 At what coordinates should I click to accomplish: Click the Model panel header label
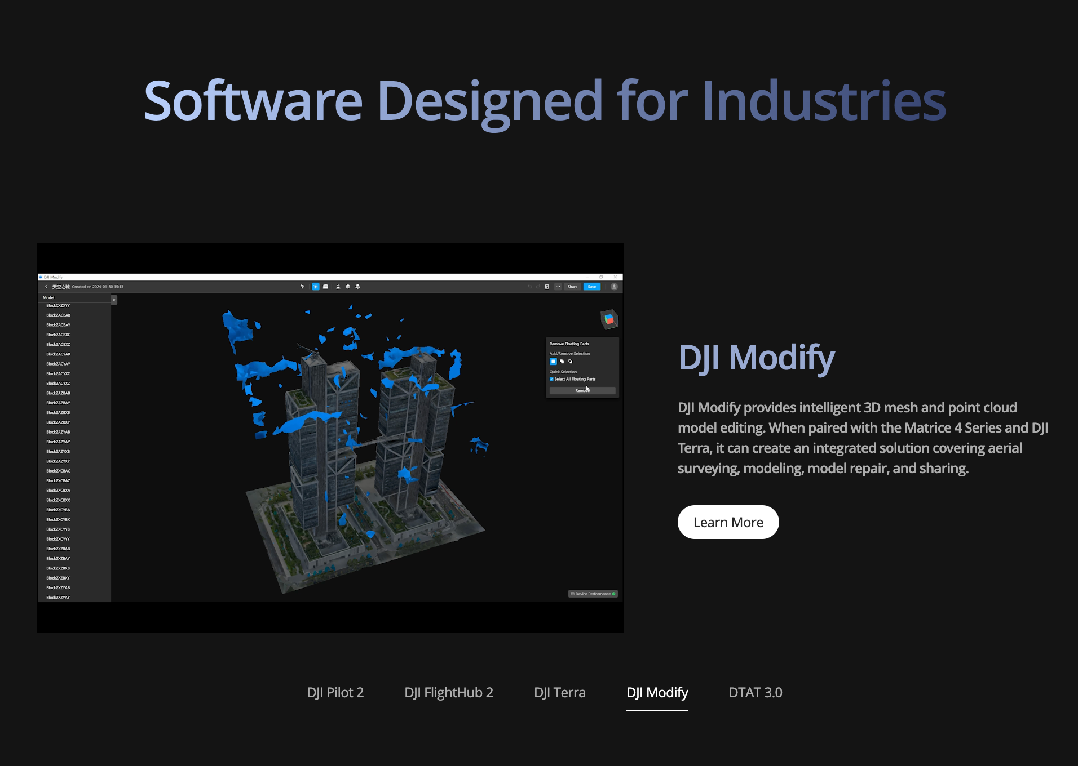click(x=48, y=297)
